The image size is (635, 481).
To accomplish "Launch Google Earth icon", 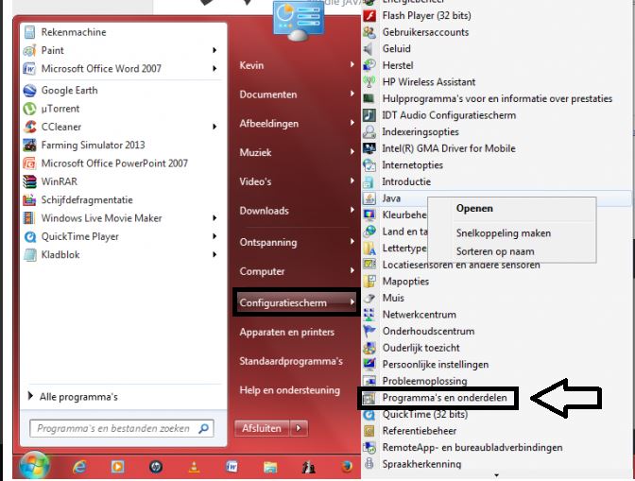I will (30, 91).
